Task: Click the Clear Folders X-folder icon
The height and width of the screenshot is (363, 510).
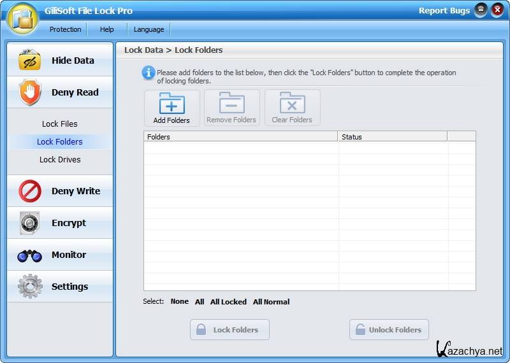Action: coord(292,103)
